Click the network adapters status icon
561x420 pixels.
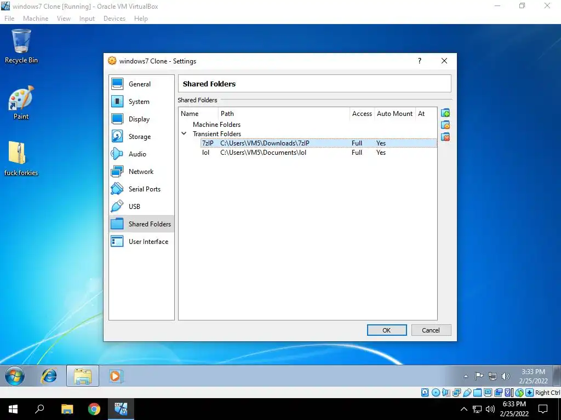tap(456, 393)
